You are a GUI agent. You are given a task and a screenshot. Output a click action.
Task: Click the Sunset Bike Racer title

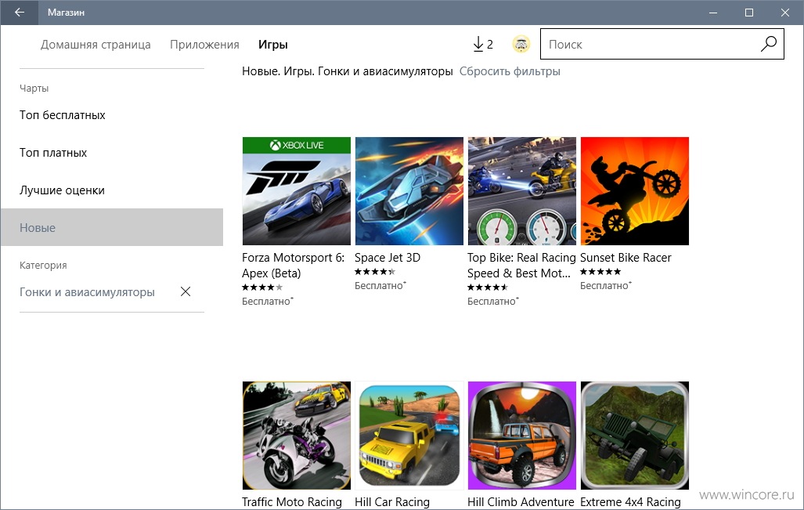pyautogui.click(x=626, y=258)
